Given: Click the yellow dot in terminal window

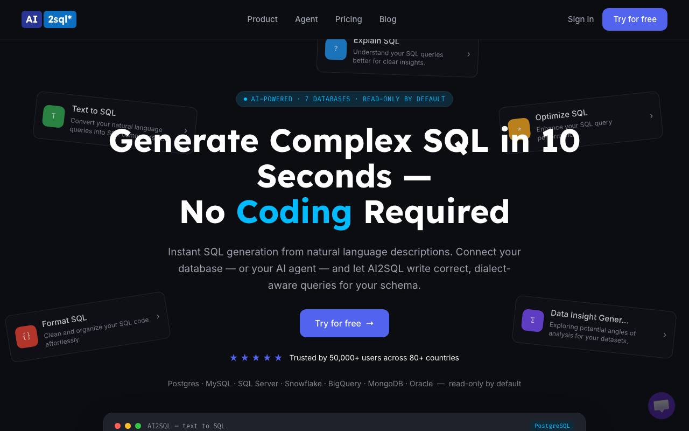Looking at the screenshot, I should click(x=128, y=426).
